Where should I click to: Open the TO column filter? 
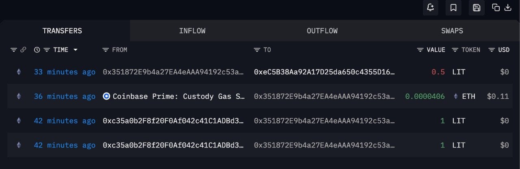pos(257,50)
